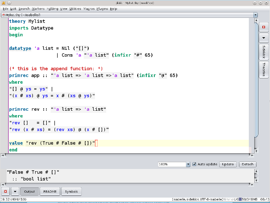Viewport: 270px width, 203px height.
Task: Close the right-side dock panel
Action: pyautogui.click(x=264, y=27)
